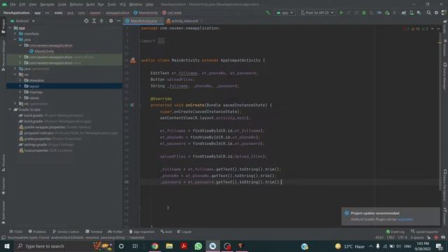448x252 pixels.
Task: Expand the mipmap folder
Action: click(20, 92)
